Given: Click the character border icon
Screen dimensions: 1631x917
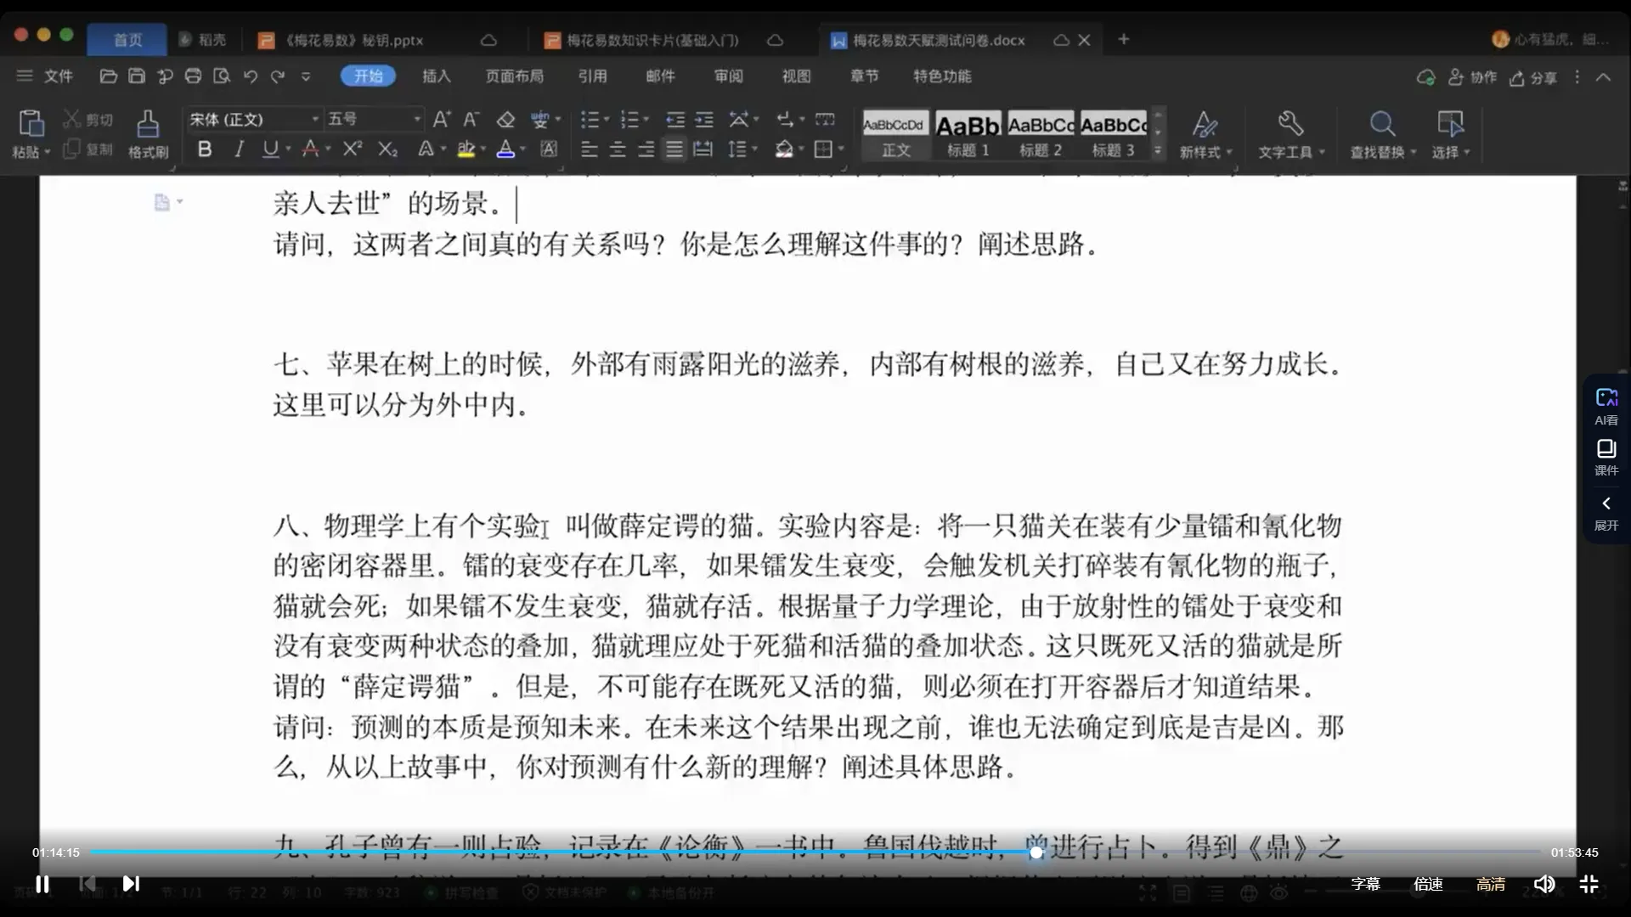Looking at the screenshot, I should (x=549, y=149).
